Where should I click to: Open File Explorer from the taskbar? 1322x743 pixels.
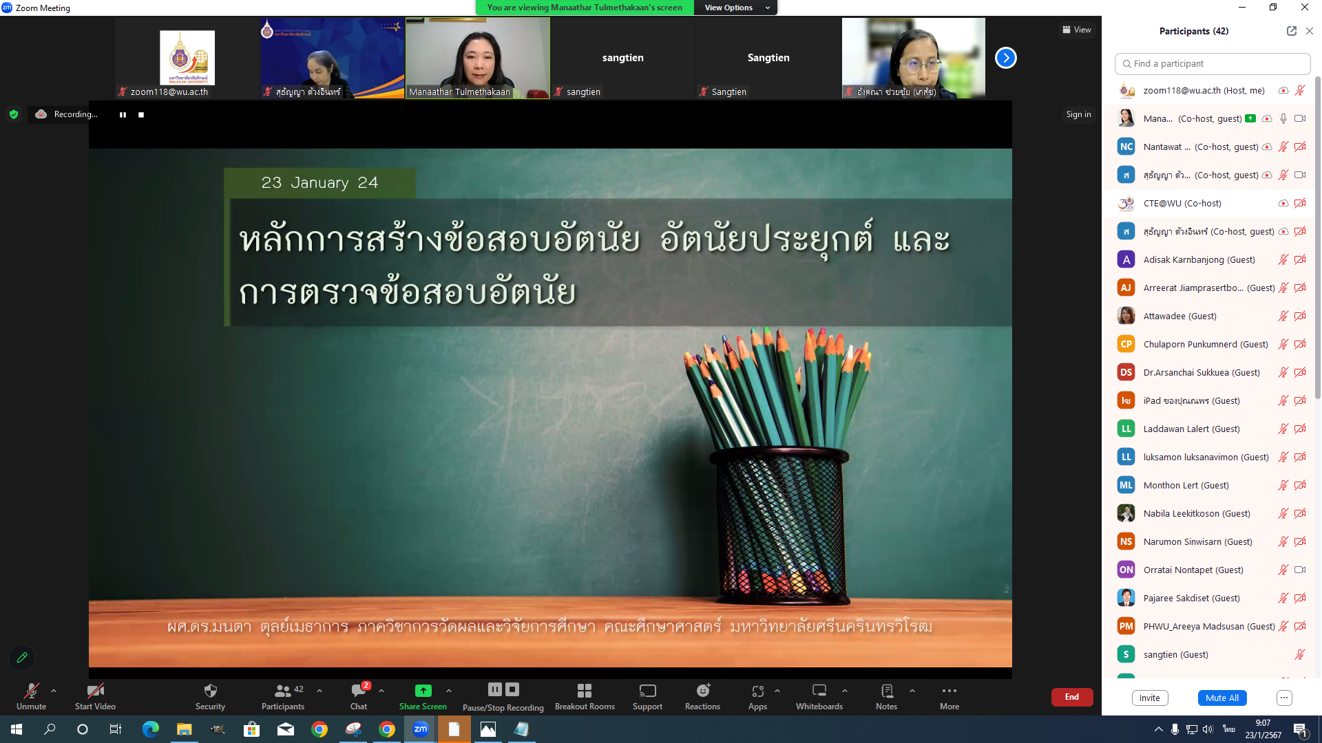(184, 729)
